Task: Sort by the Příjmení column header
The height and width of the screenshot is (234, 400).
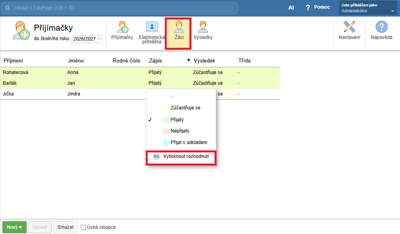Action: click(14, 61)
